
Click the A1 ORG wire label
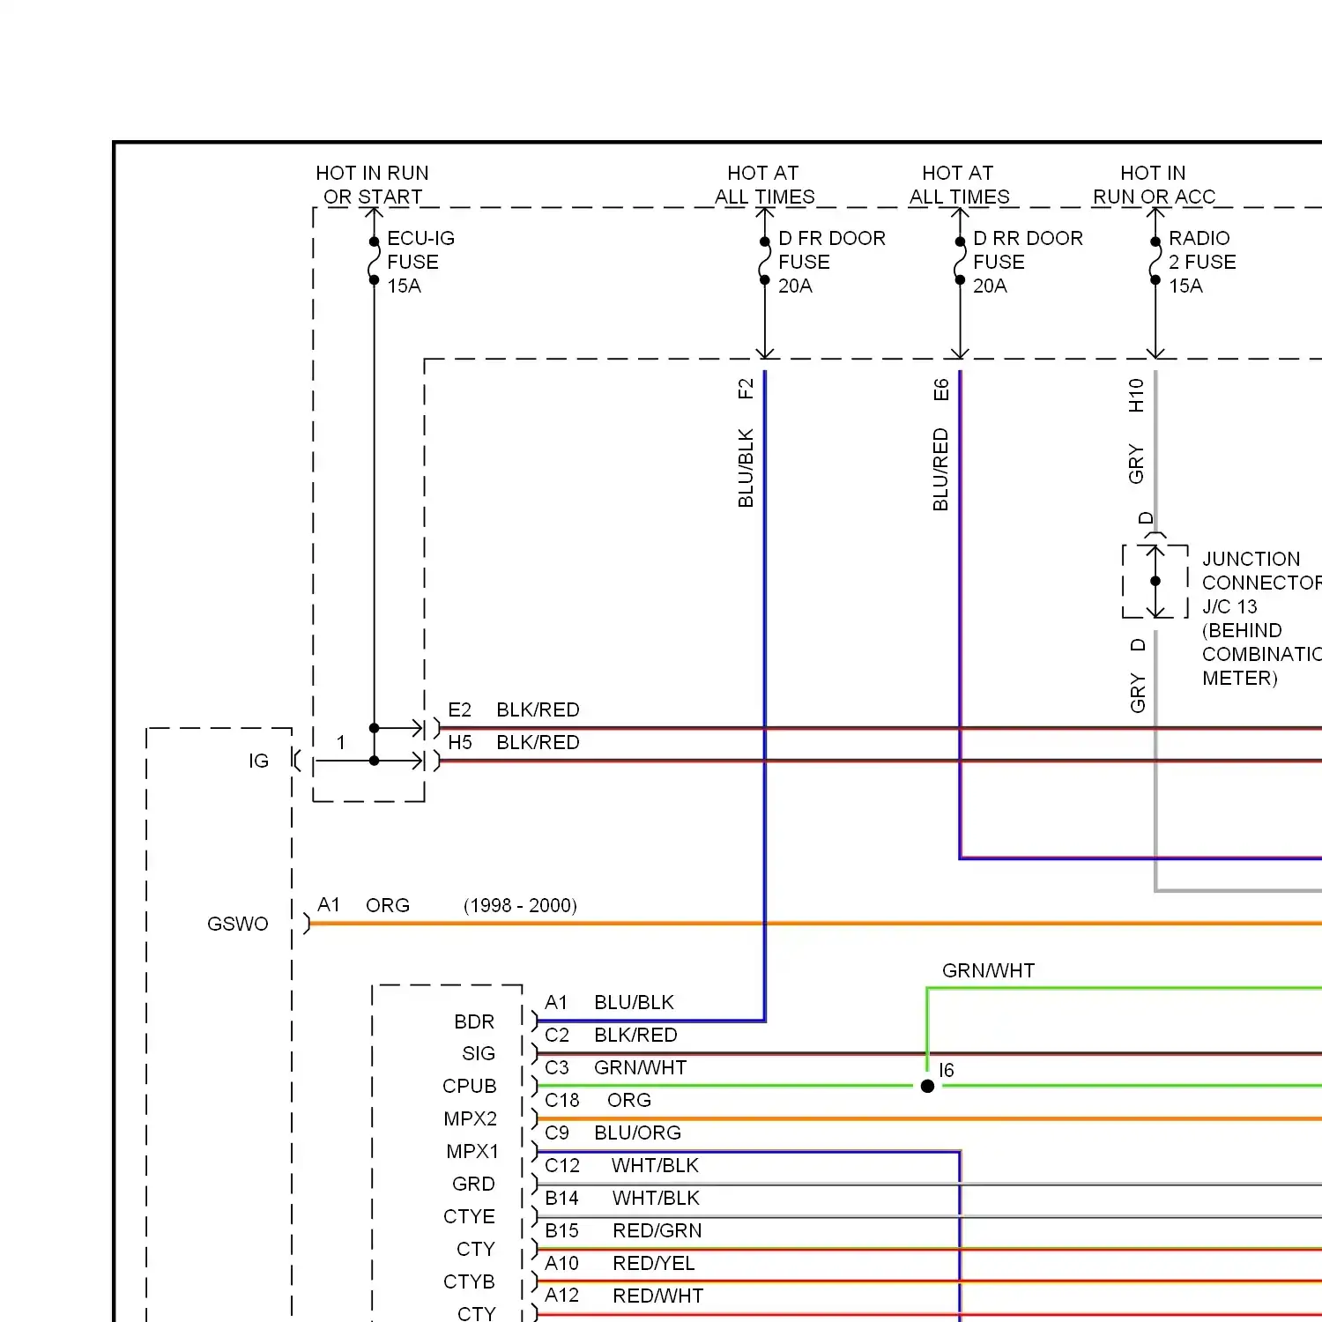364,905
